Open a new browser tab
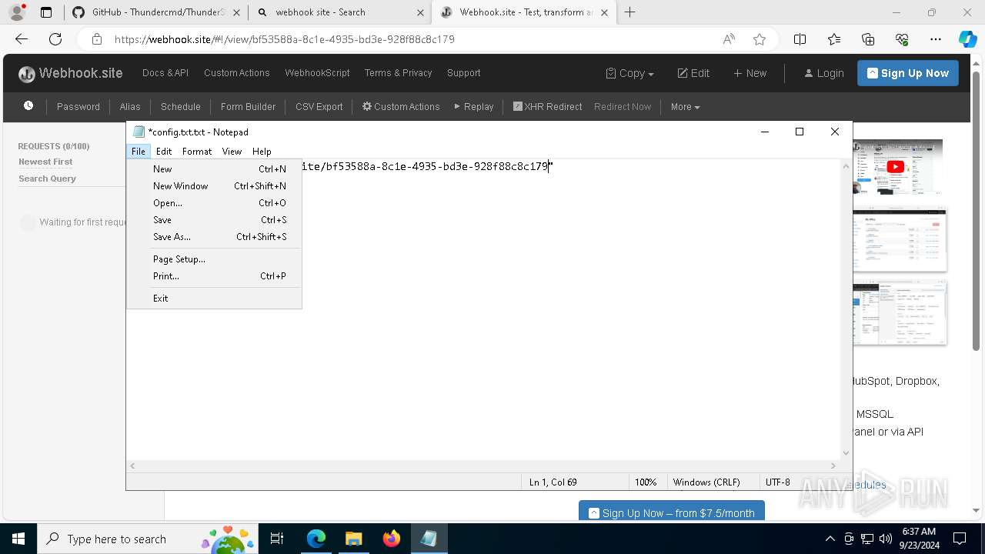Viewport: 985px width, 554px height. tap(630, 12)
